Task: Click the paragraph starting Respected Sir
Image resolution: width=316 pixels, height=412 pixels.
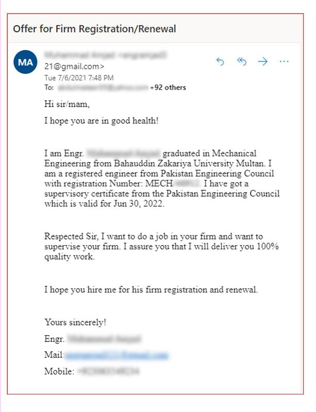Action: click(161, 247)
